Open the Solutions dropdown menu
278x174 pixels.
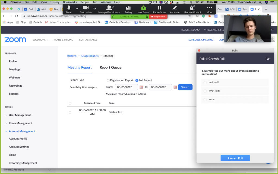pyautogui.click(x=40, y=40)
